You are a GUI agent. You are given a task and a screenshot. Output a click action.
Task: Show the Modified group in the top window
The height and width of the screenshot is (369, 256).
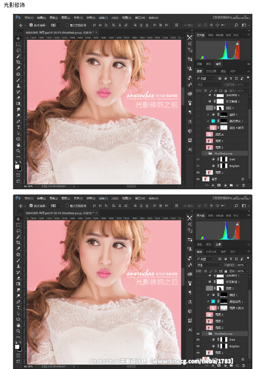coord(198,153)
